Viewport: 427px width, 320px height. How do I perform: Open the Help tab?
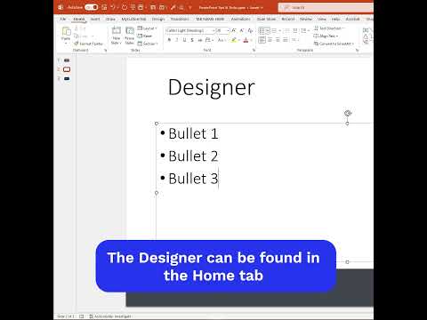[335, 19]
